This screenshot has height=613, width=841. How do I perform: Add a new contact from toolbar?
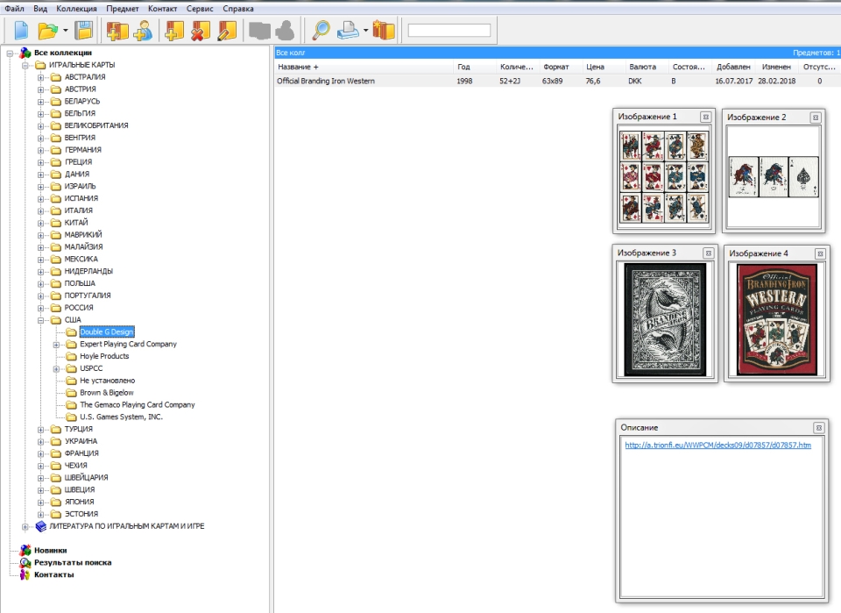[143, 31]
